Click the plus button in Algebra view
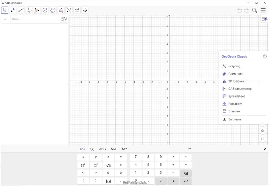This screenshot has height=186, width=269. (5, 19)
